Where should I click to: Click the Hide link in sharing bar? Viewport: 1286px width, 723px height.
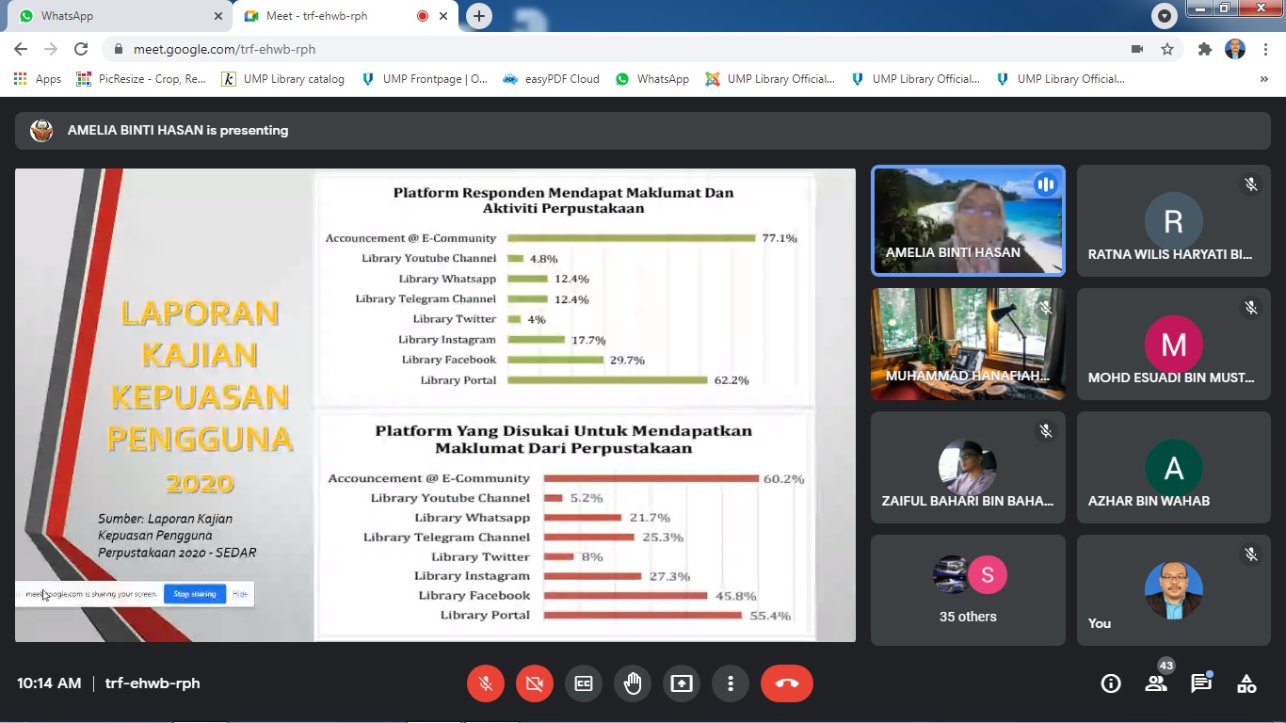coord(240,594)
